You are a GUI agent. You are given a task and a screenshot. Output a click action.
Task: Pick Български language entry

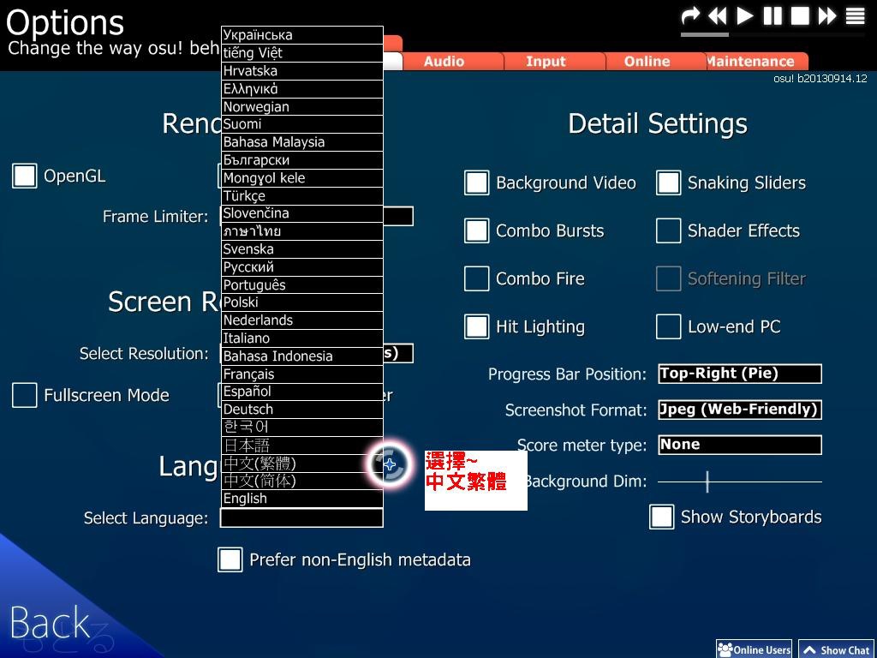[302, 160]
